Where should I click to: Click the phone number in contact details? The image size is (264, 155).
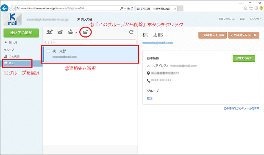[x=161, y=80]
